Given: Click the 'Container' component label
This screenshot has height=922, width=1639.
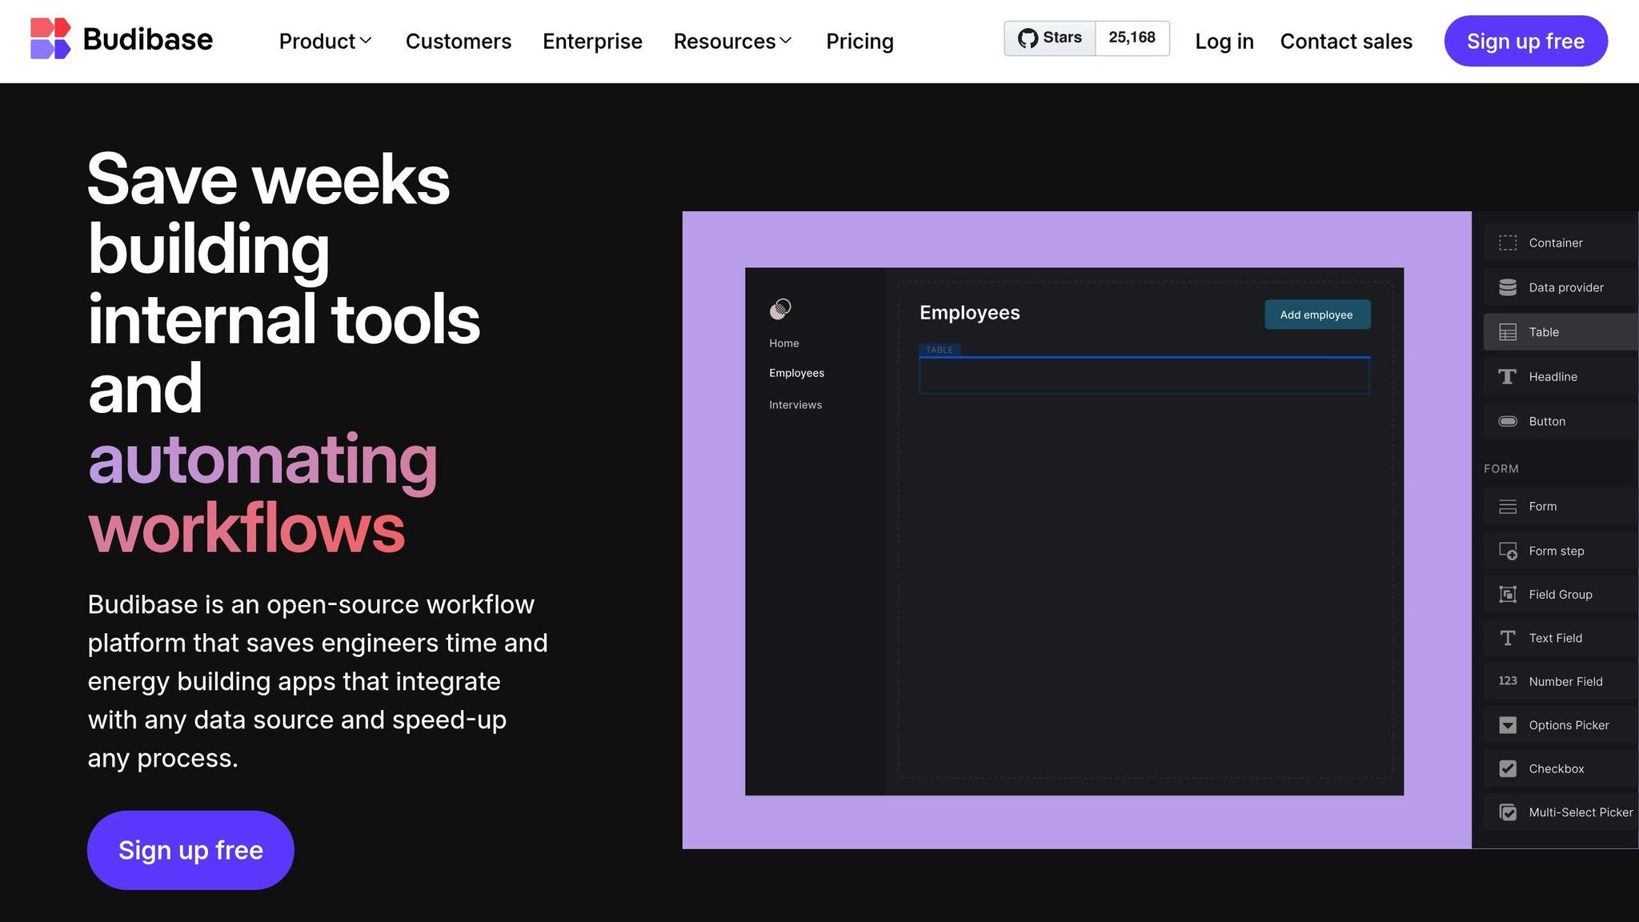Looking at the screenshot, I should tap(1555, 243).
